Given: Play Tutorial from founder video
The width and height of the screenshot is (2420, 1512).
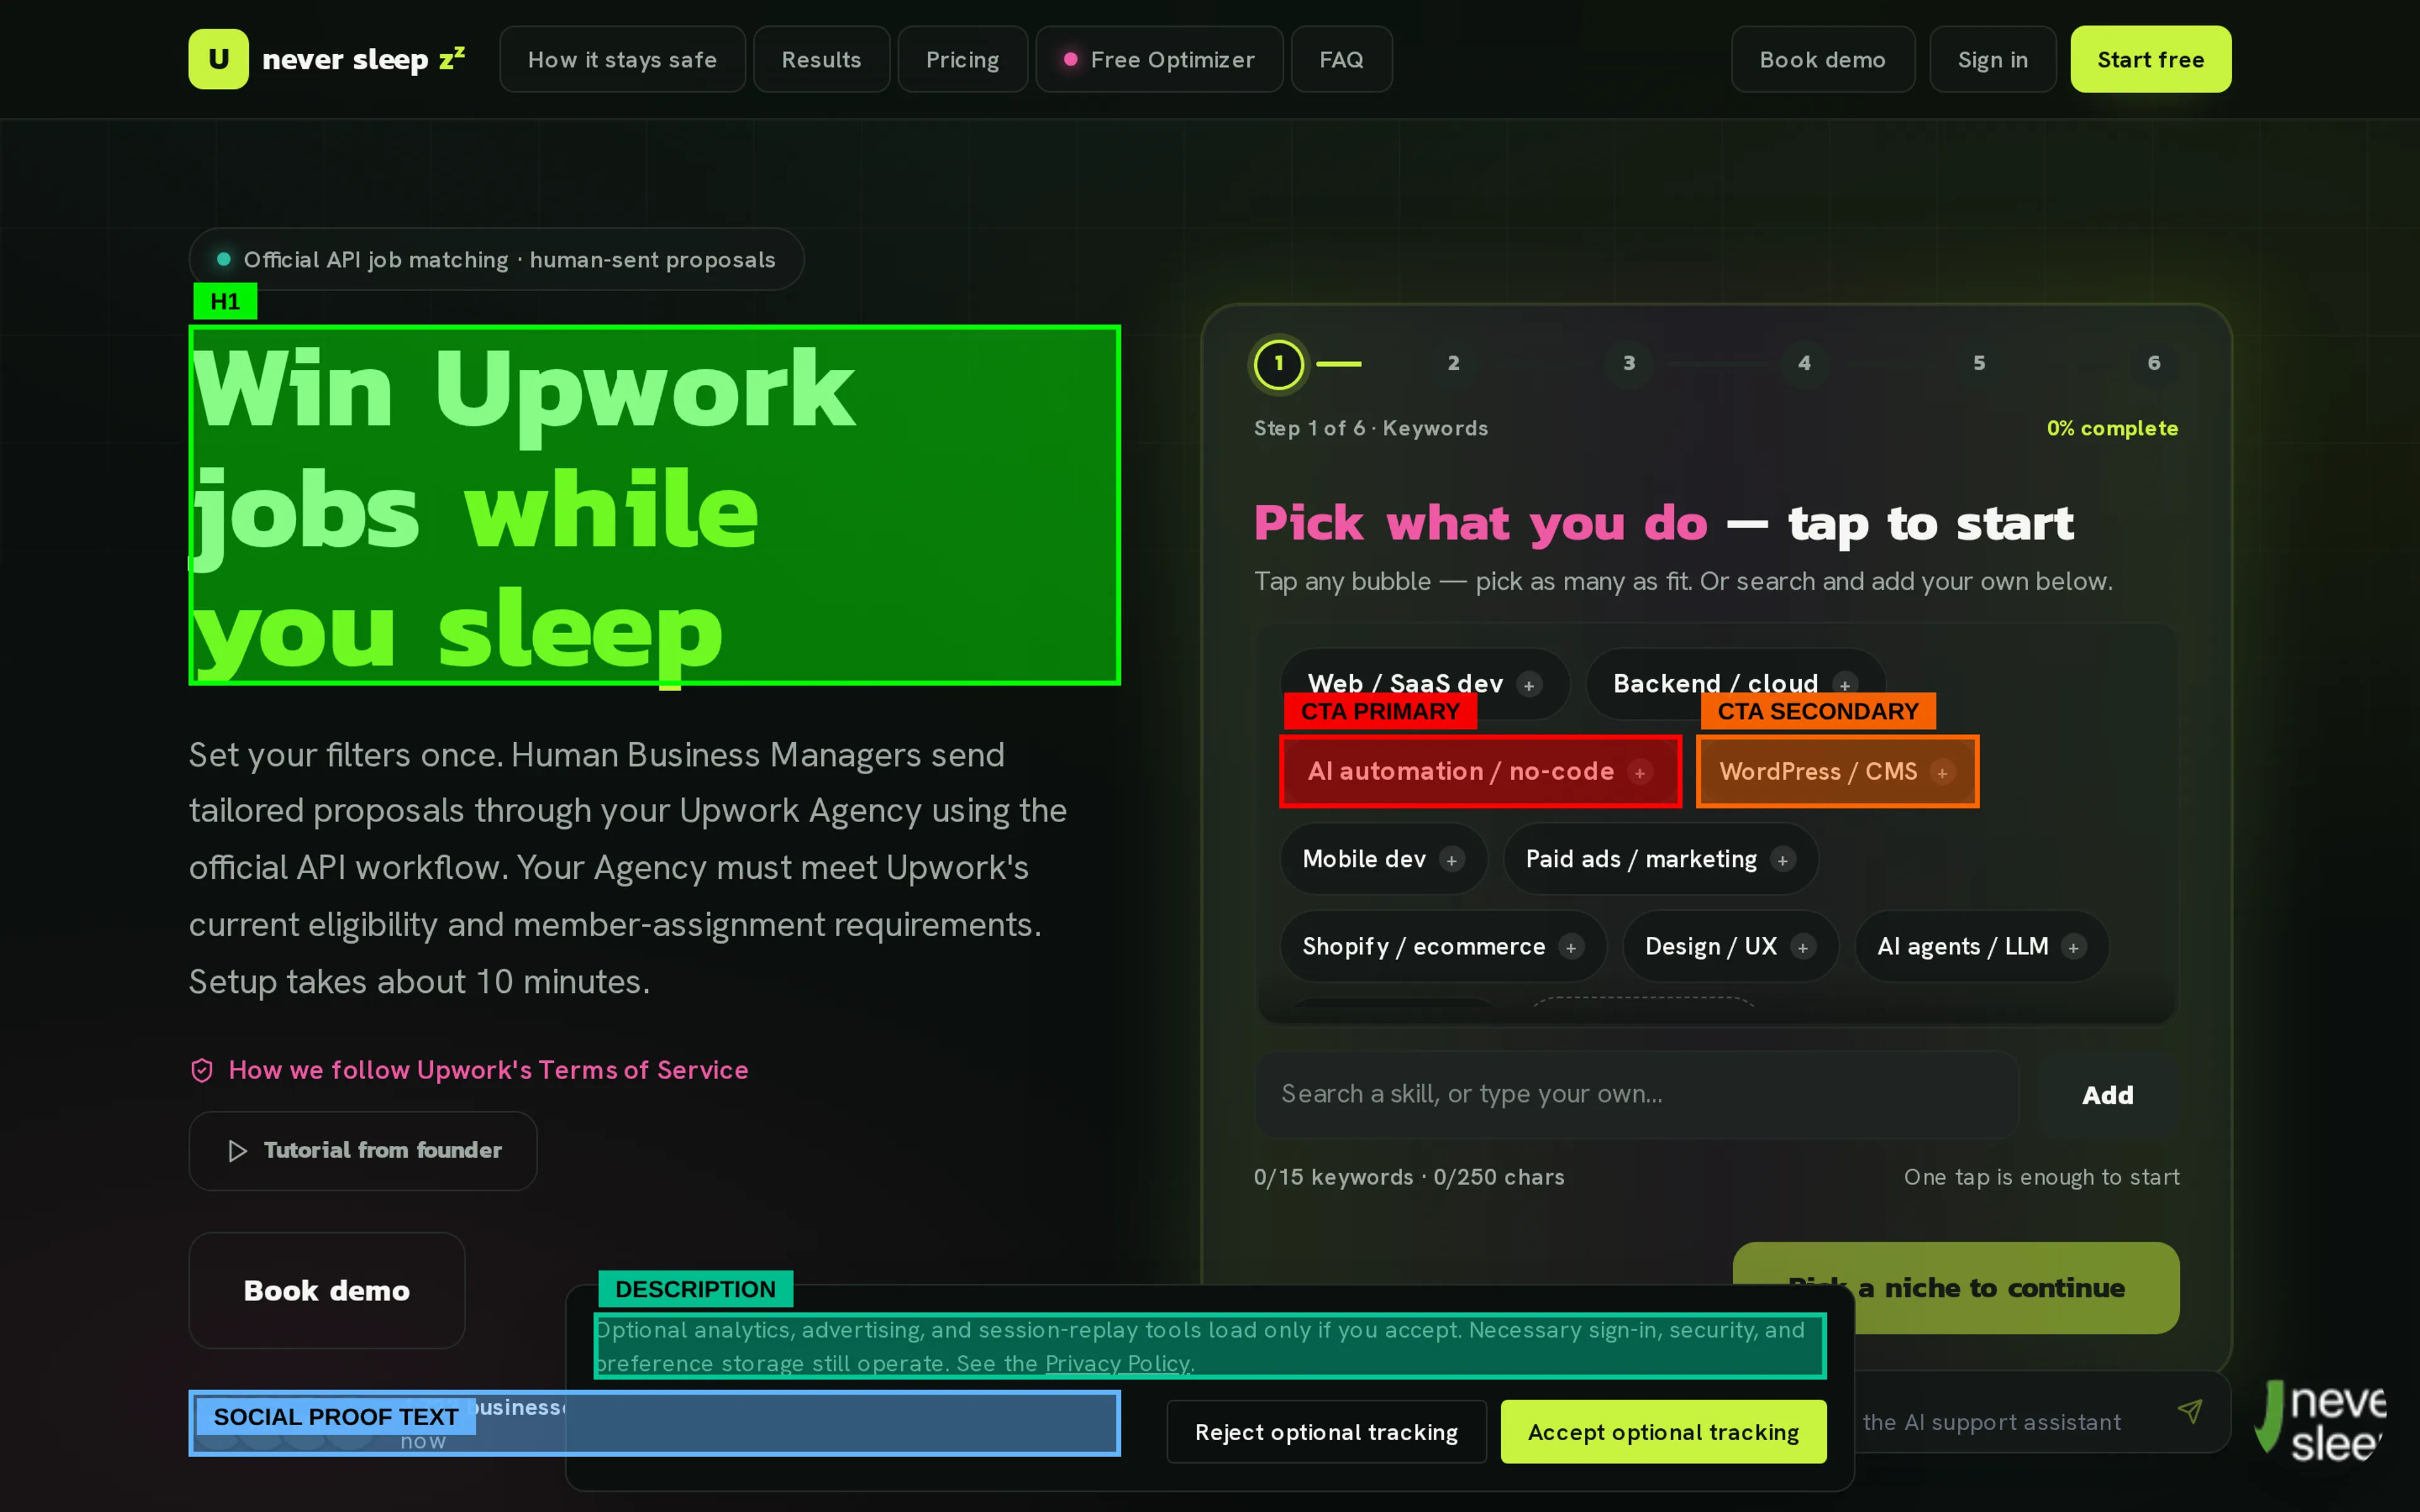Looking at the screenshot, I should point(363,1150).
